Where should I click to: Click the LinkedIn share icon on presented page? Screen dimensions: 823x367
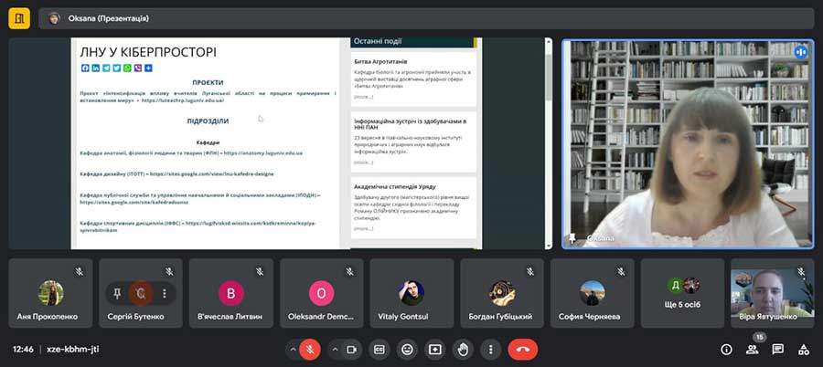click(96, 68)
